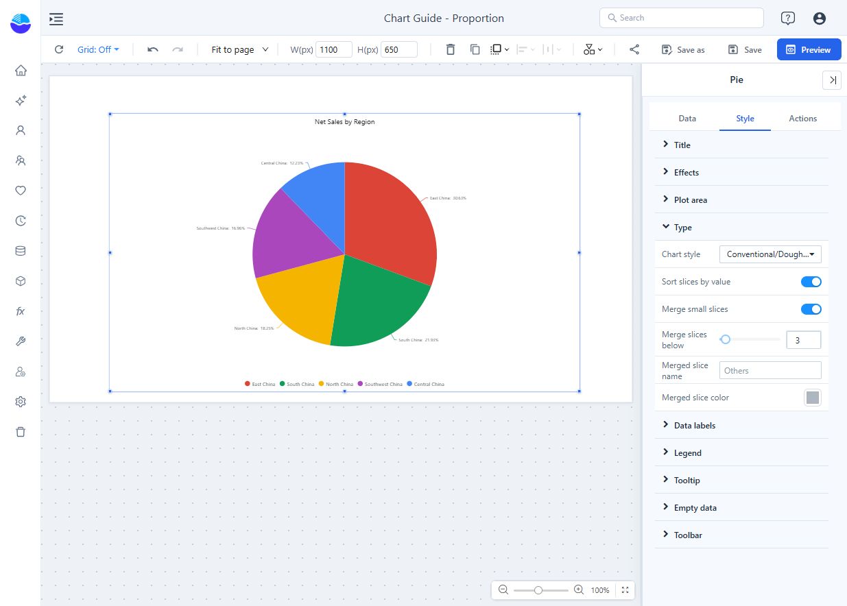
Task: Open the help question-mark icon
Action: click(x=788, y=19)
